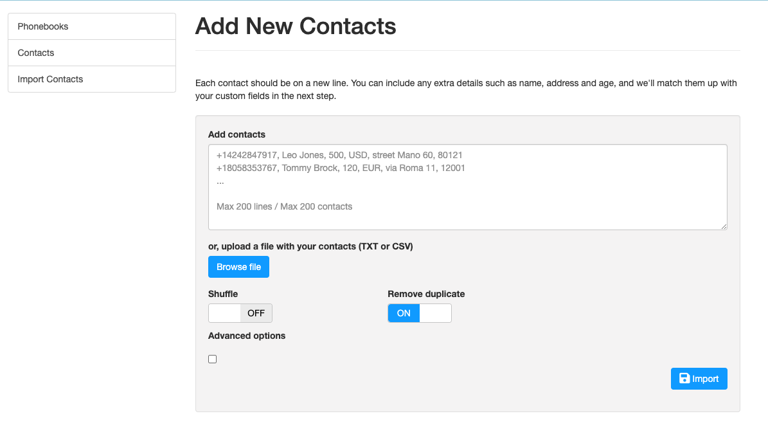Screen dimensions: 768x443
Task: Click the Shuffle label text
Action: point(223,294)
